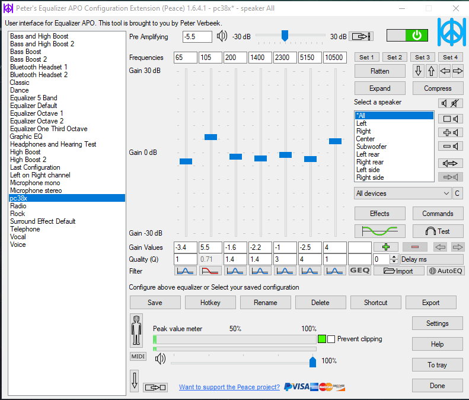Change filter type icon for 10500 Hz band

point(334,271)
